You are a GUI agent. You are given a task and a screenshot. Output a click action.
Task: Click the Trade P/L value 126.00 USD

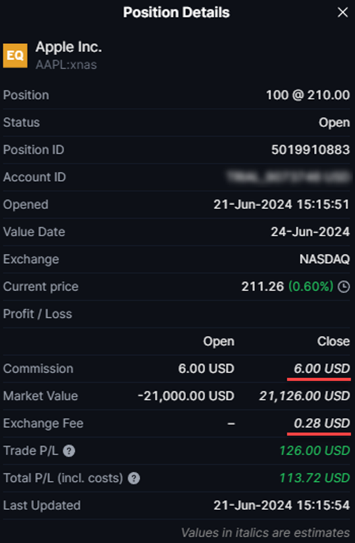[x=315, y=451]
